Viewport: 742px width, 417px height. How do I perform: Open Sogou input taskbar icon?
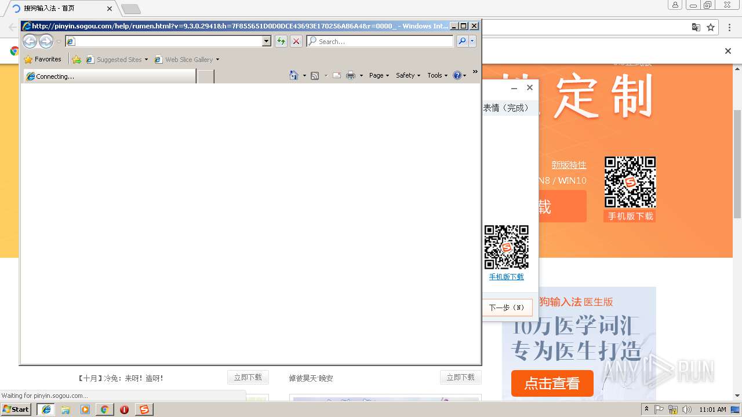click(x=144, y=409)
